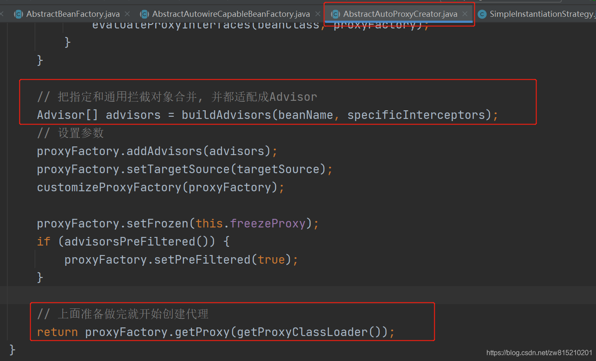The width and height of the screenshot is (596, 361).
Task: Open the SimpleInstantiationStrategy.java tab
Action: click(542, 14)
